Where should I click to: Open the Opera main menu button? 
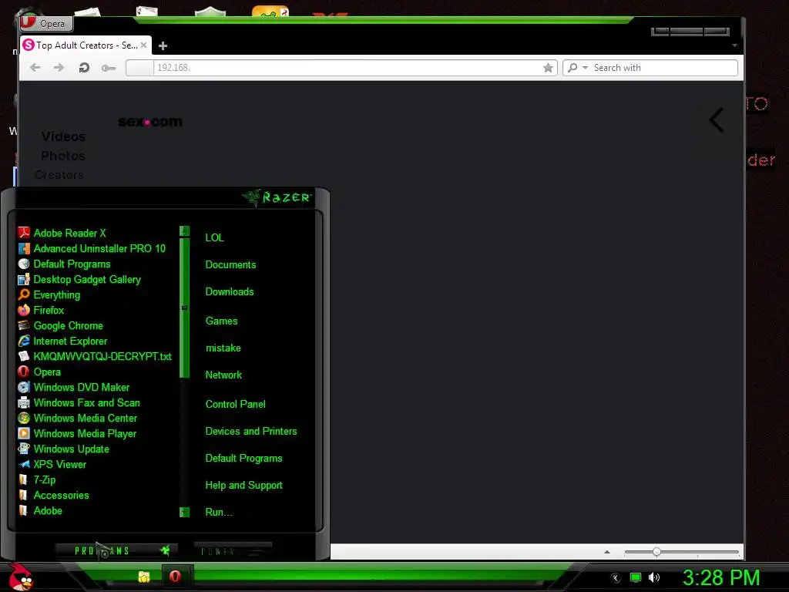point(47,23)
